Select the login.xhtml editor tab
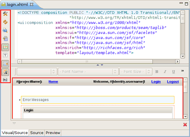 click(17, 4)
